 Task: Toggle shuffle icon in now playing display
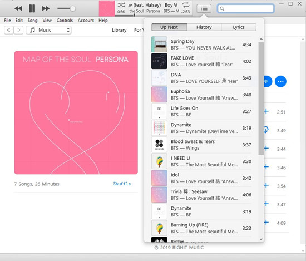[121, 4]
